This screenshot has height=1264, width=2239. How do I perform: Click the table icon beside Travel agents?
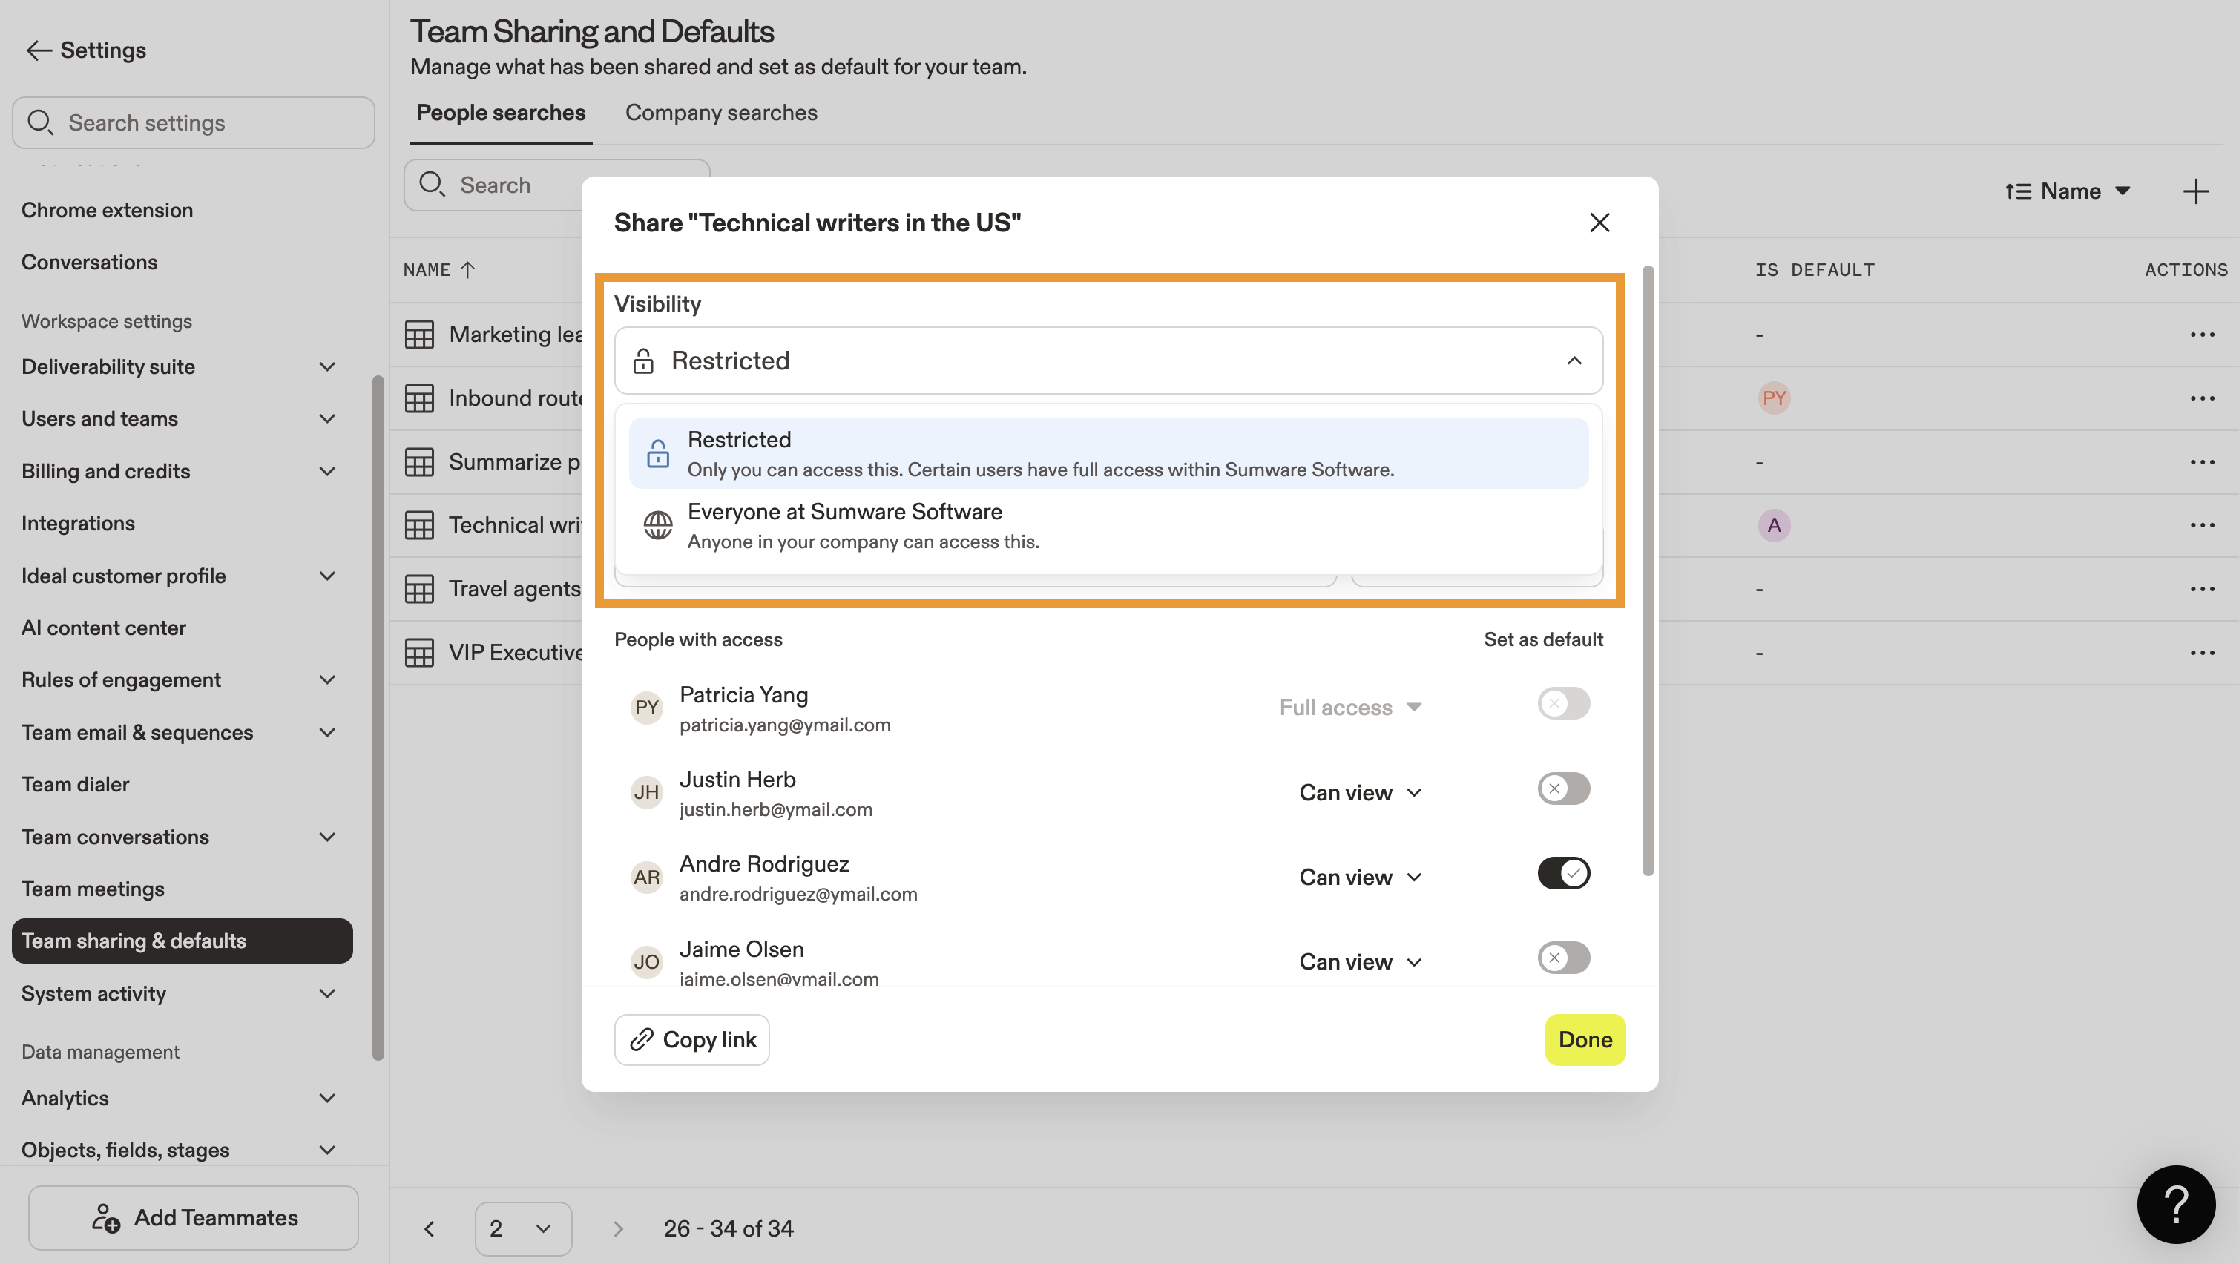click(x=419, y=590)
